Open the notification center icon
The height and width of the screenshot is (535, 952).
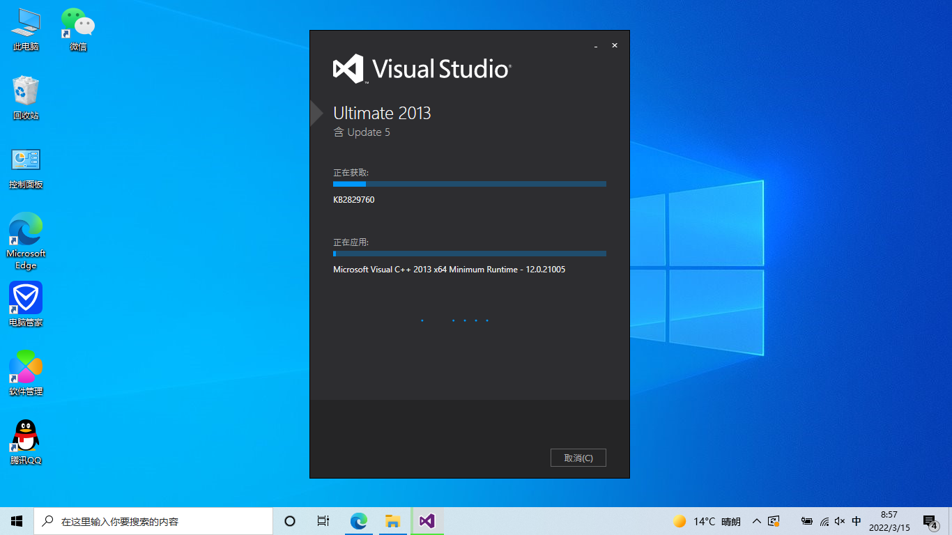(x=930, y=521)
